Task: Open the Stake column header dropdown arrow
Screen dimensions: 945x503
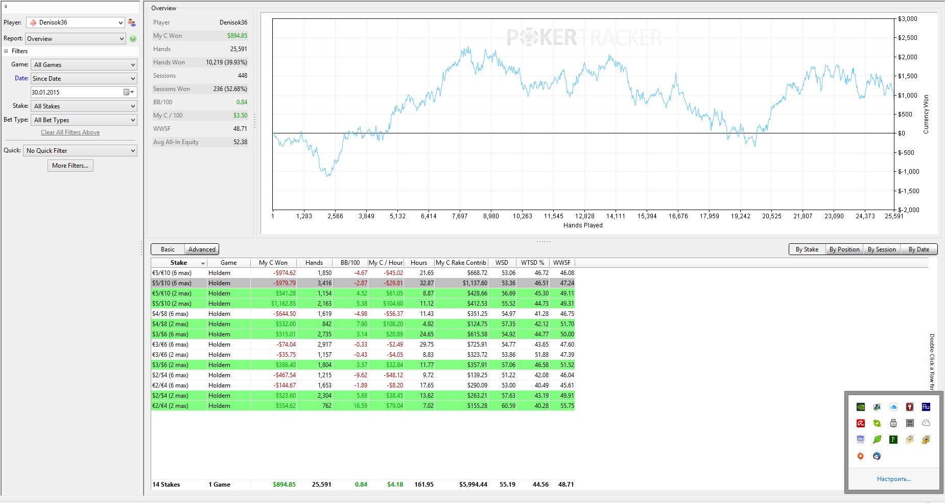Action: (203, 263)
